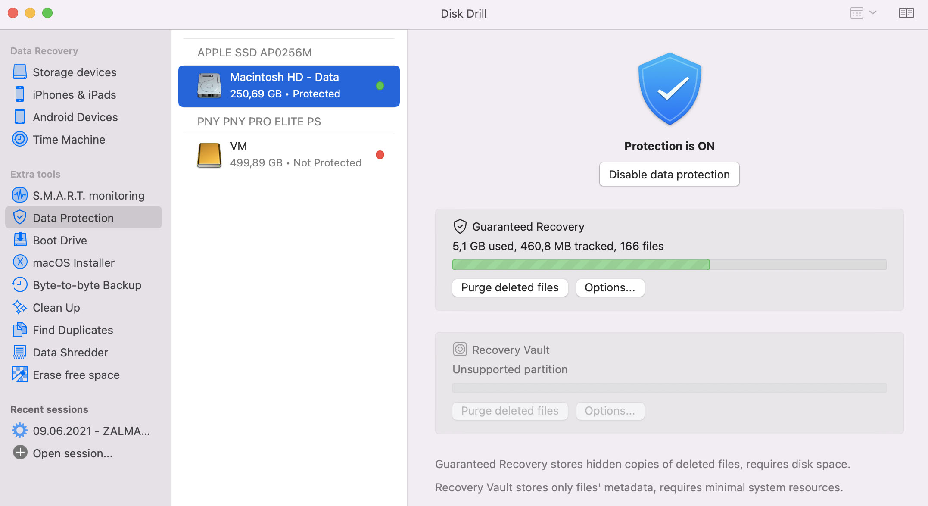
Task: Open Data Shredder tool
Action: click(84, 353)
